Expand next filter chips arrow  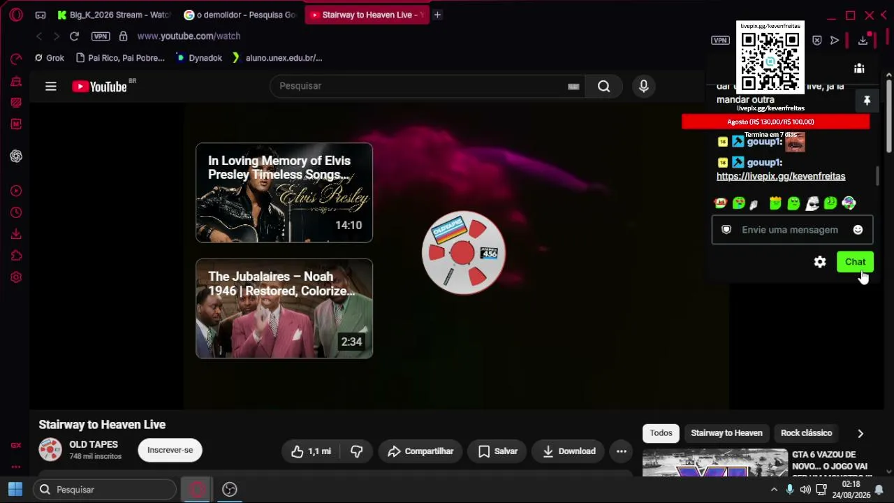click(860, 434)
